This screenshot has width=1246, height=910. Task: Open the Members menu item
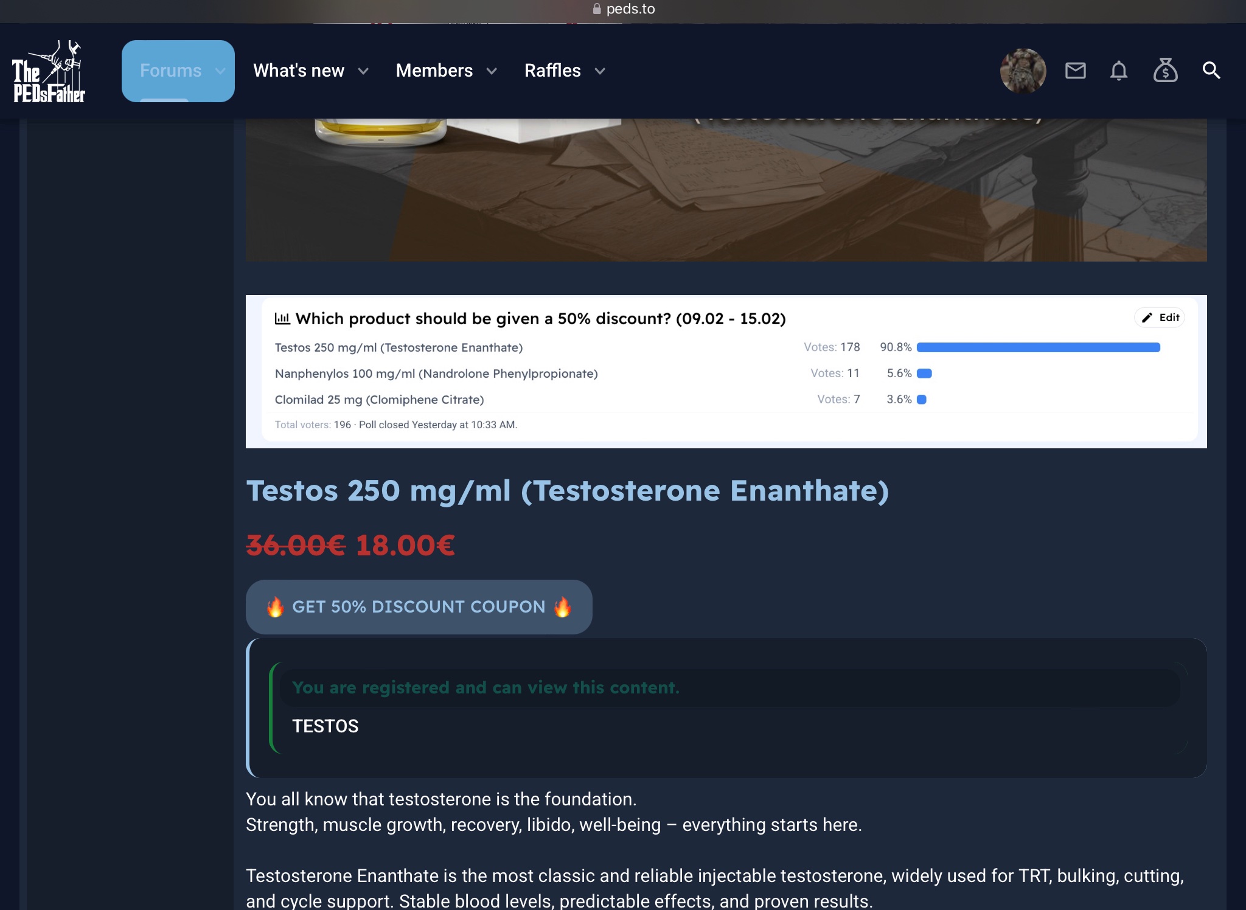click(434, 71)
